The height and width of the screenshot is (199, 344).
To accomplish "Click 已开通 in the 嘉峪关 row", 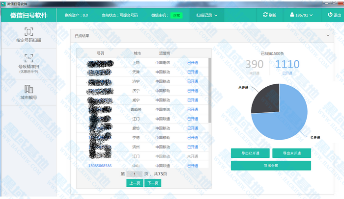I will click(193, 109).
